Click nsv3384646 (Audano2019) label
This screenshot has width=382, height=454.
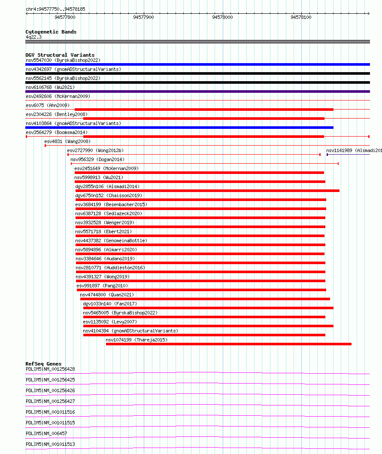point(105,259)
